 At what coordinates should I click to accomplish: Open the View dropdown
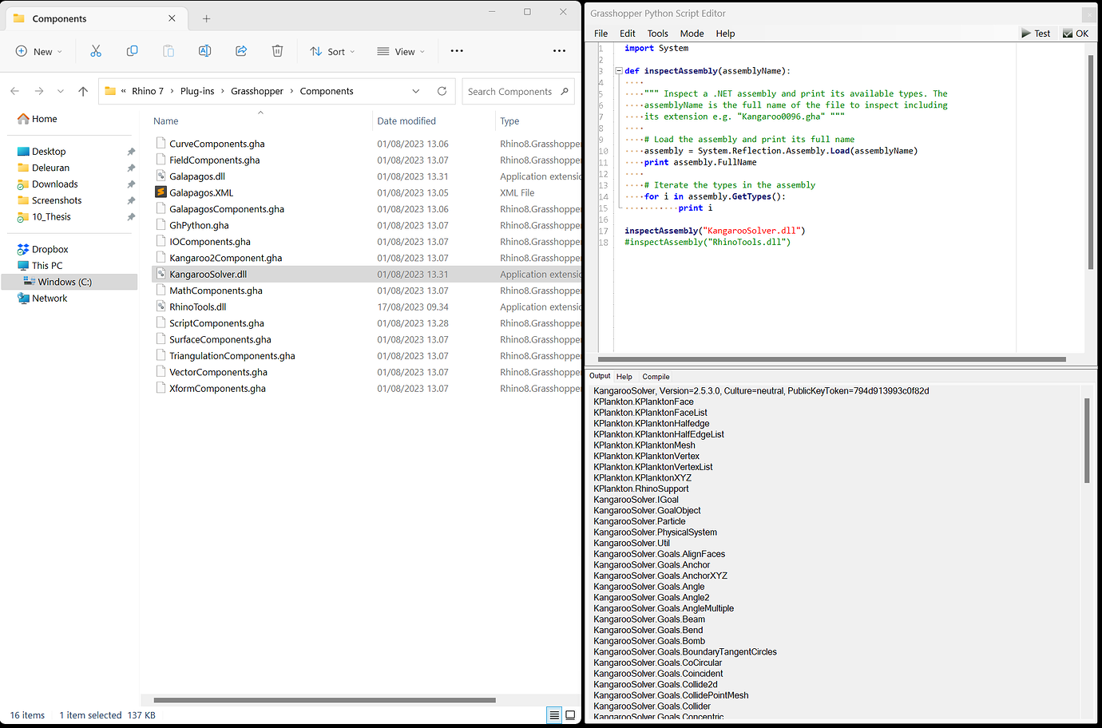pos(400,51)
